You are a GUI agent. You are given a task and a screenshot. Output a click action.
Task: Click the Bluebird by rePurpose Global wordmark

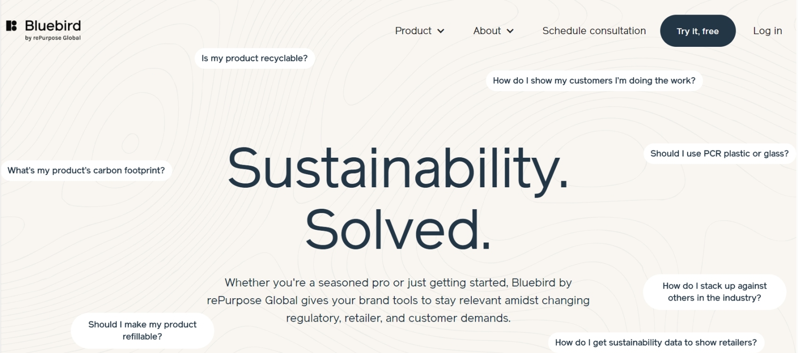53,26
